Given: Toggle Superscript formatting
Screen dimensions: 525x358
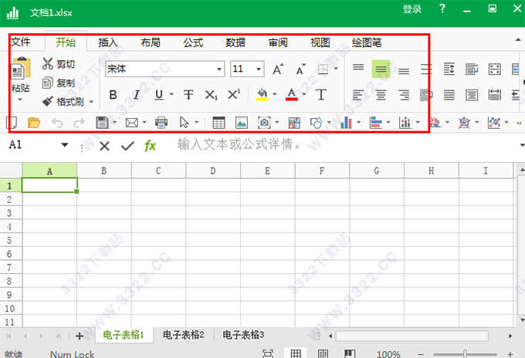Looking at the screenshot, I should [x=234, y=94].
